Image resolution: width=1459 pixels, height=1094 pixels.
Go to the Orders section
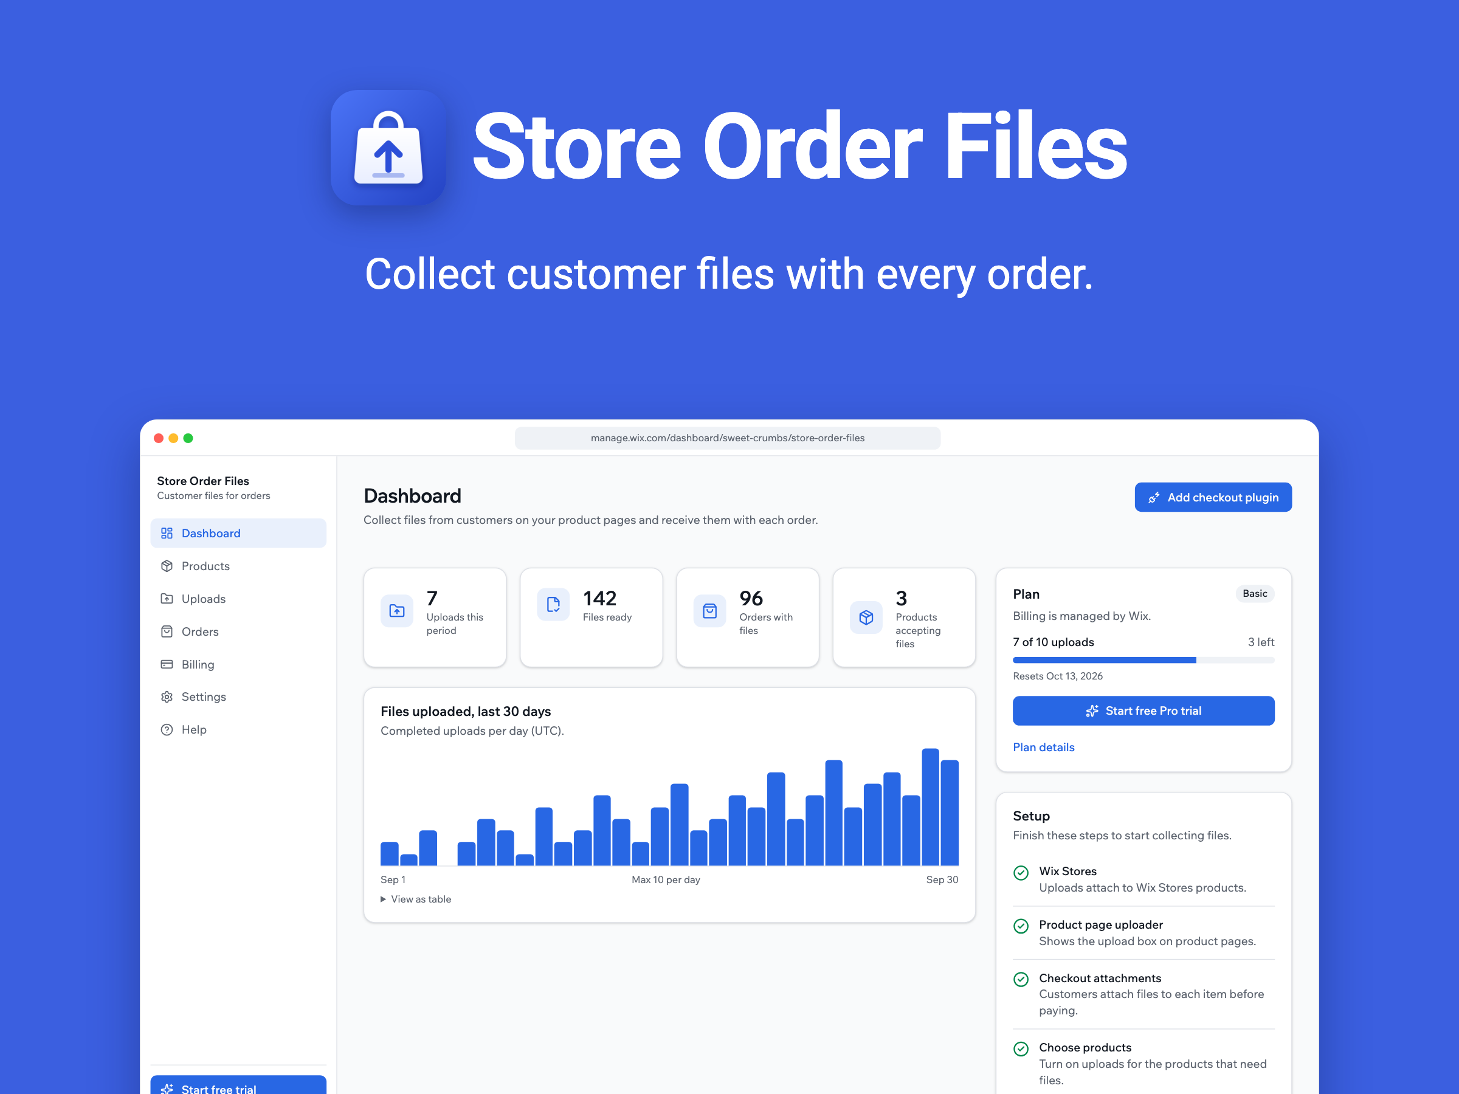[x=238, y=631]
